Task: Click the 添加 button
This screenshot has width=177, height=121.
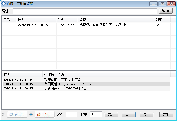Action: coord(166,11)
